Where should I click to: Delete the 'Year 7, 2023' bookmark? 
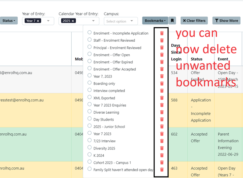(162, 76)
